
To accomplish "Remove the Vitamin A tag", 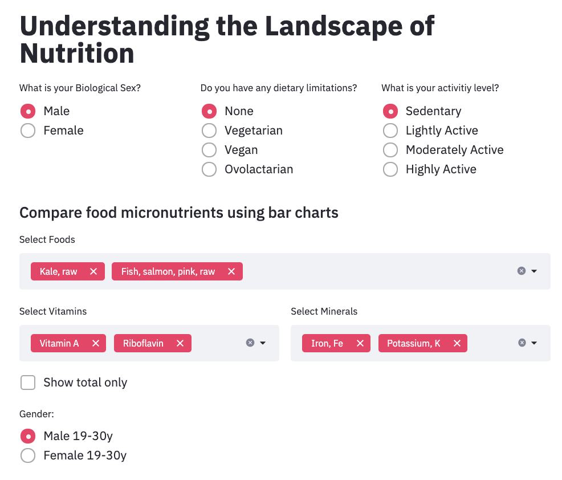I will (x=96, y=343).
